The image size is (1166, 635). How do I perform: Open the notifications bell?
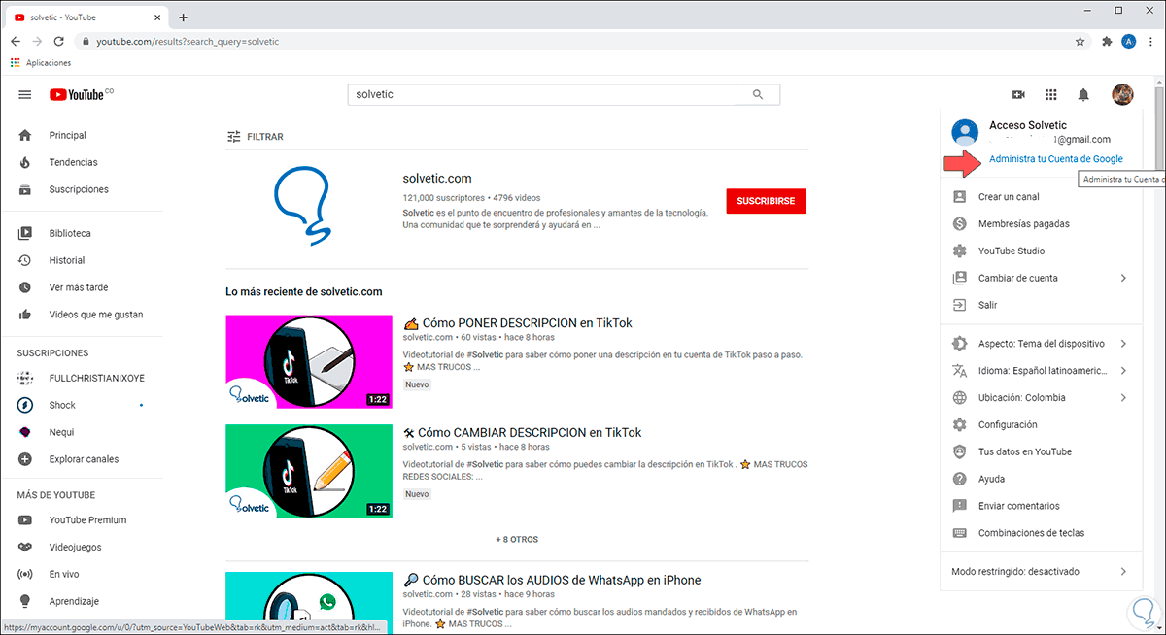coord(1083,94)
